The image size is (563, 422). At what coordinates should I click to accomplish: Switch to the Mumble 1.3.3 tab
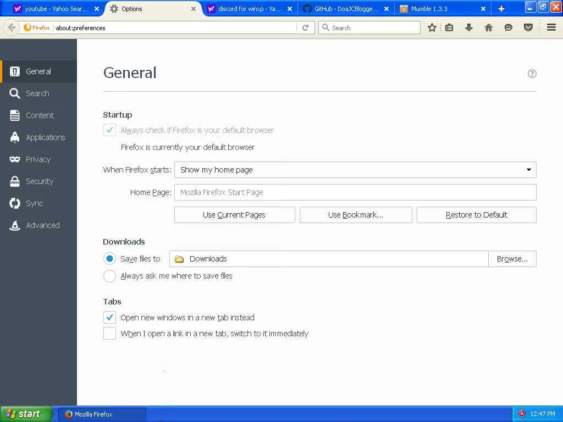coord(443,9)
